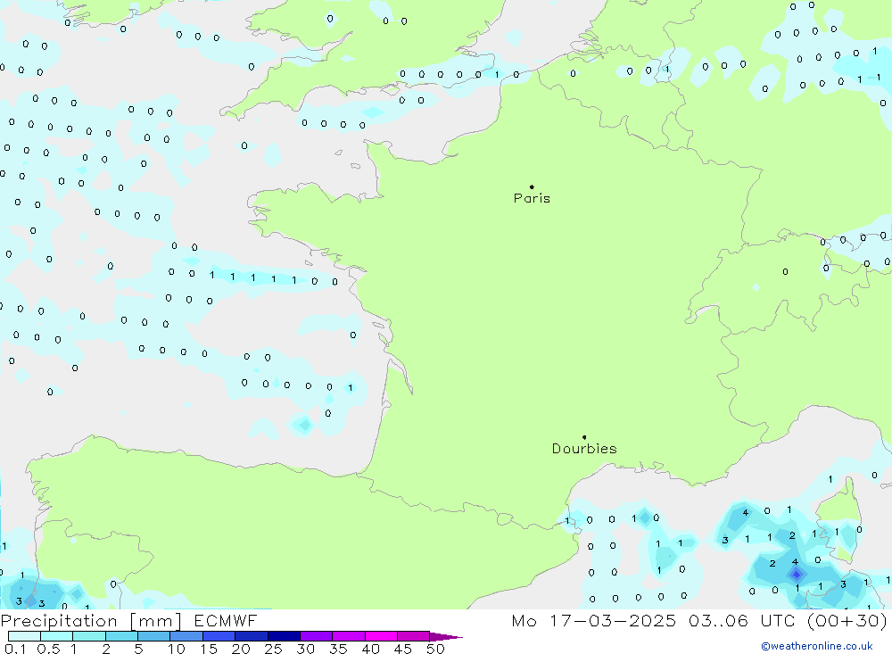Click the Dourbies location dot marker
The image size is (892, 654).
584,437
